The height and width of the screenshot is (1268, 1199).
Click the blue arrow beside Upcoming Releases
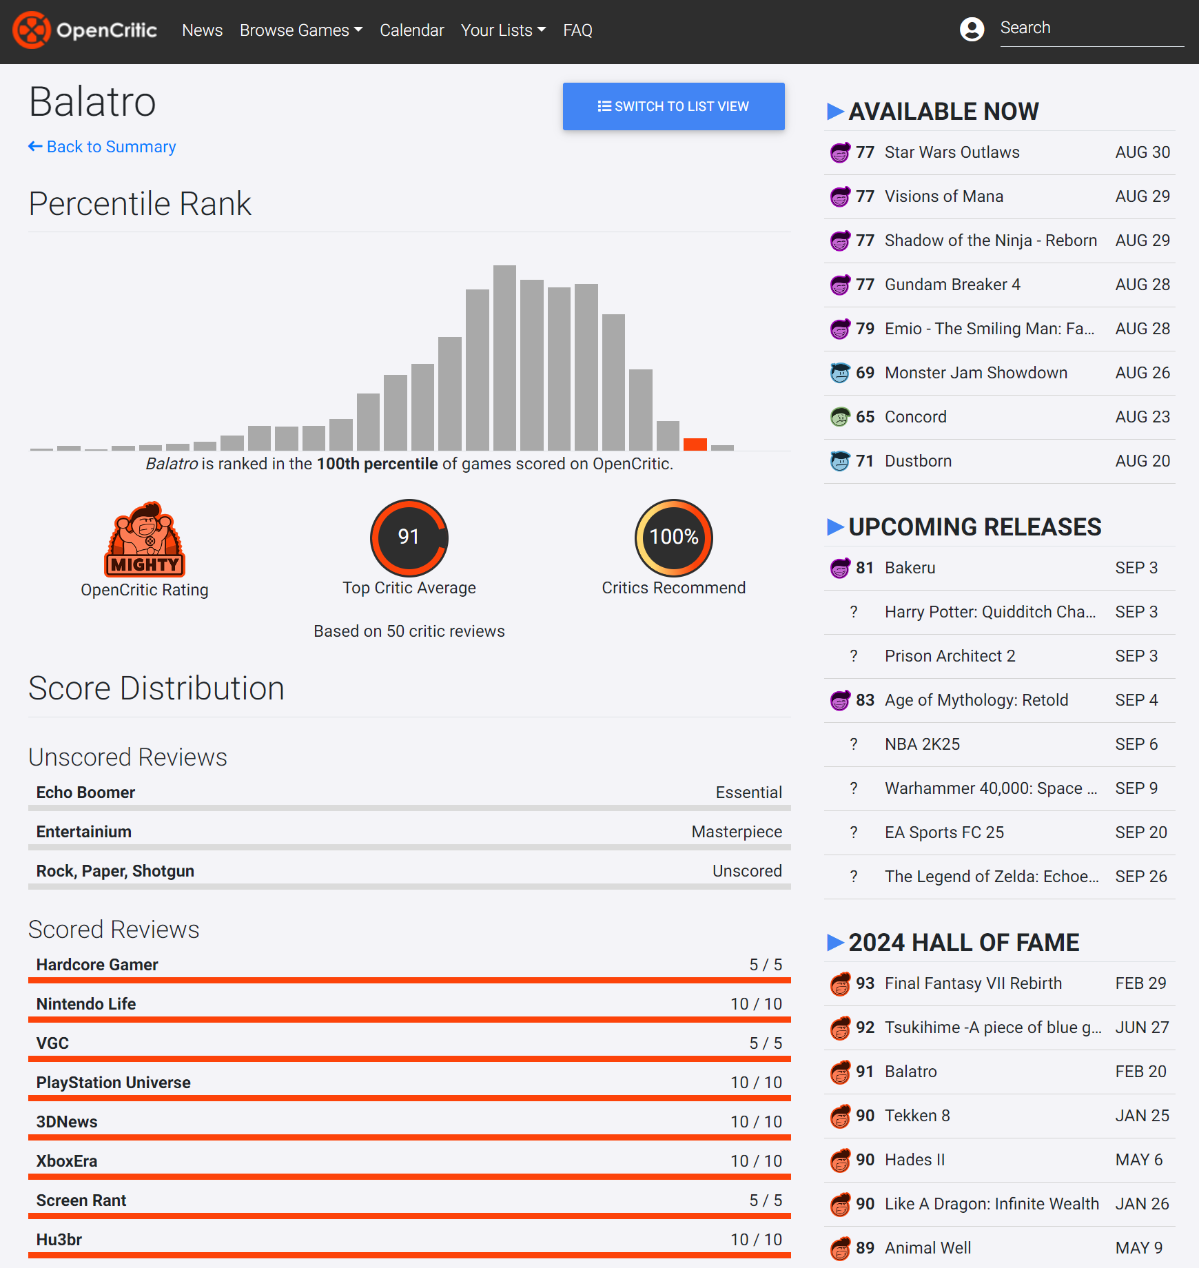(835, 527)
